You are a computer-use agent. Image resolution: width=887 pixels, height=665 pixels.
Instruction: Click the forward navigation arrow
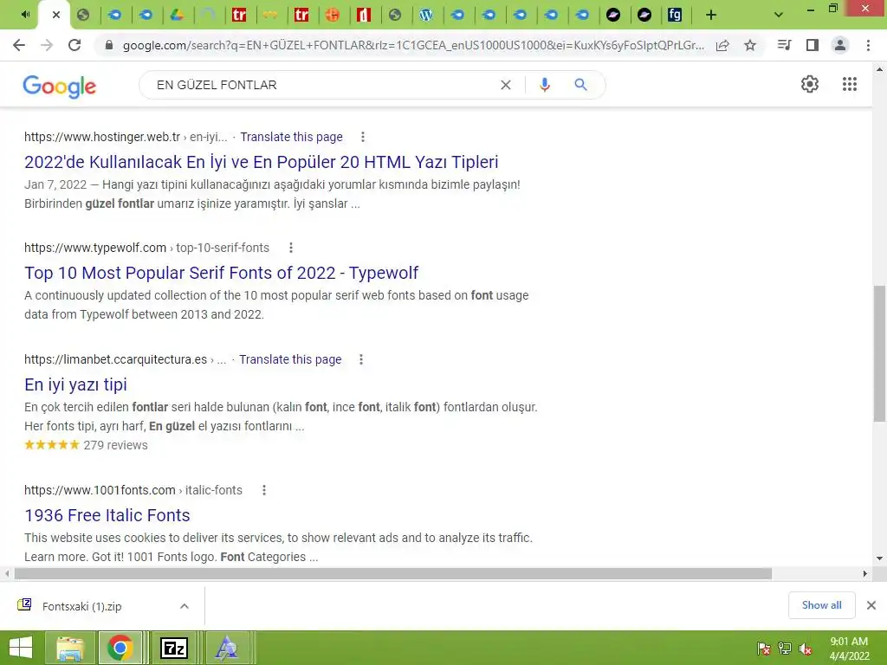[47, 45]
